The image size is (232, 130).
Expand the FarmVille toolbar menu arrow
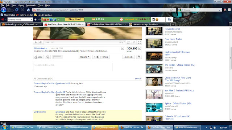(x=59, y=19)
